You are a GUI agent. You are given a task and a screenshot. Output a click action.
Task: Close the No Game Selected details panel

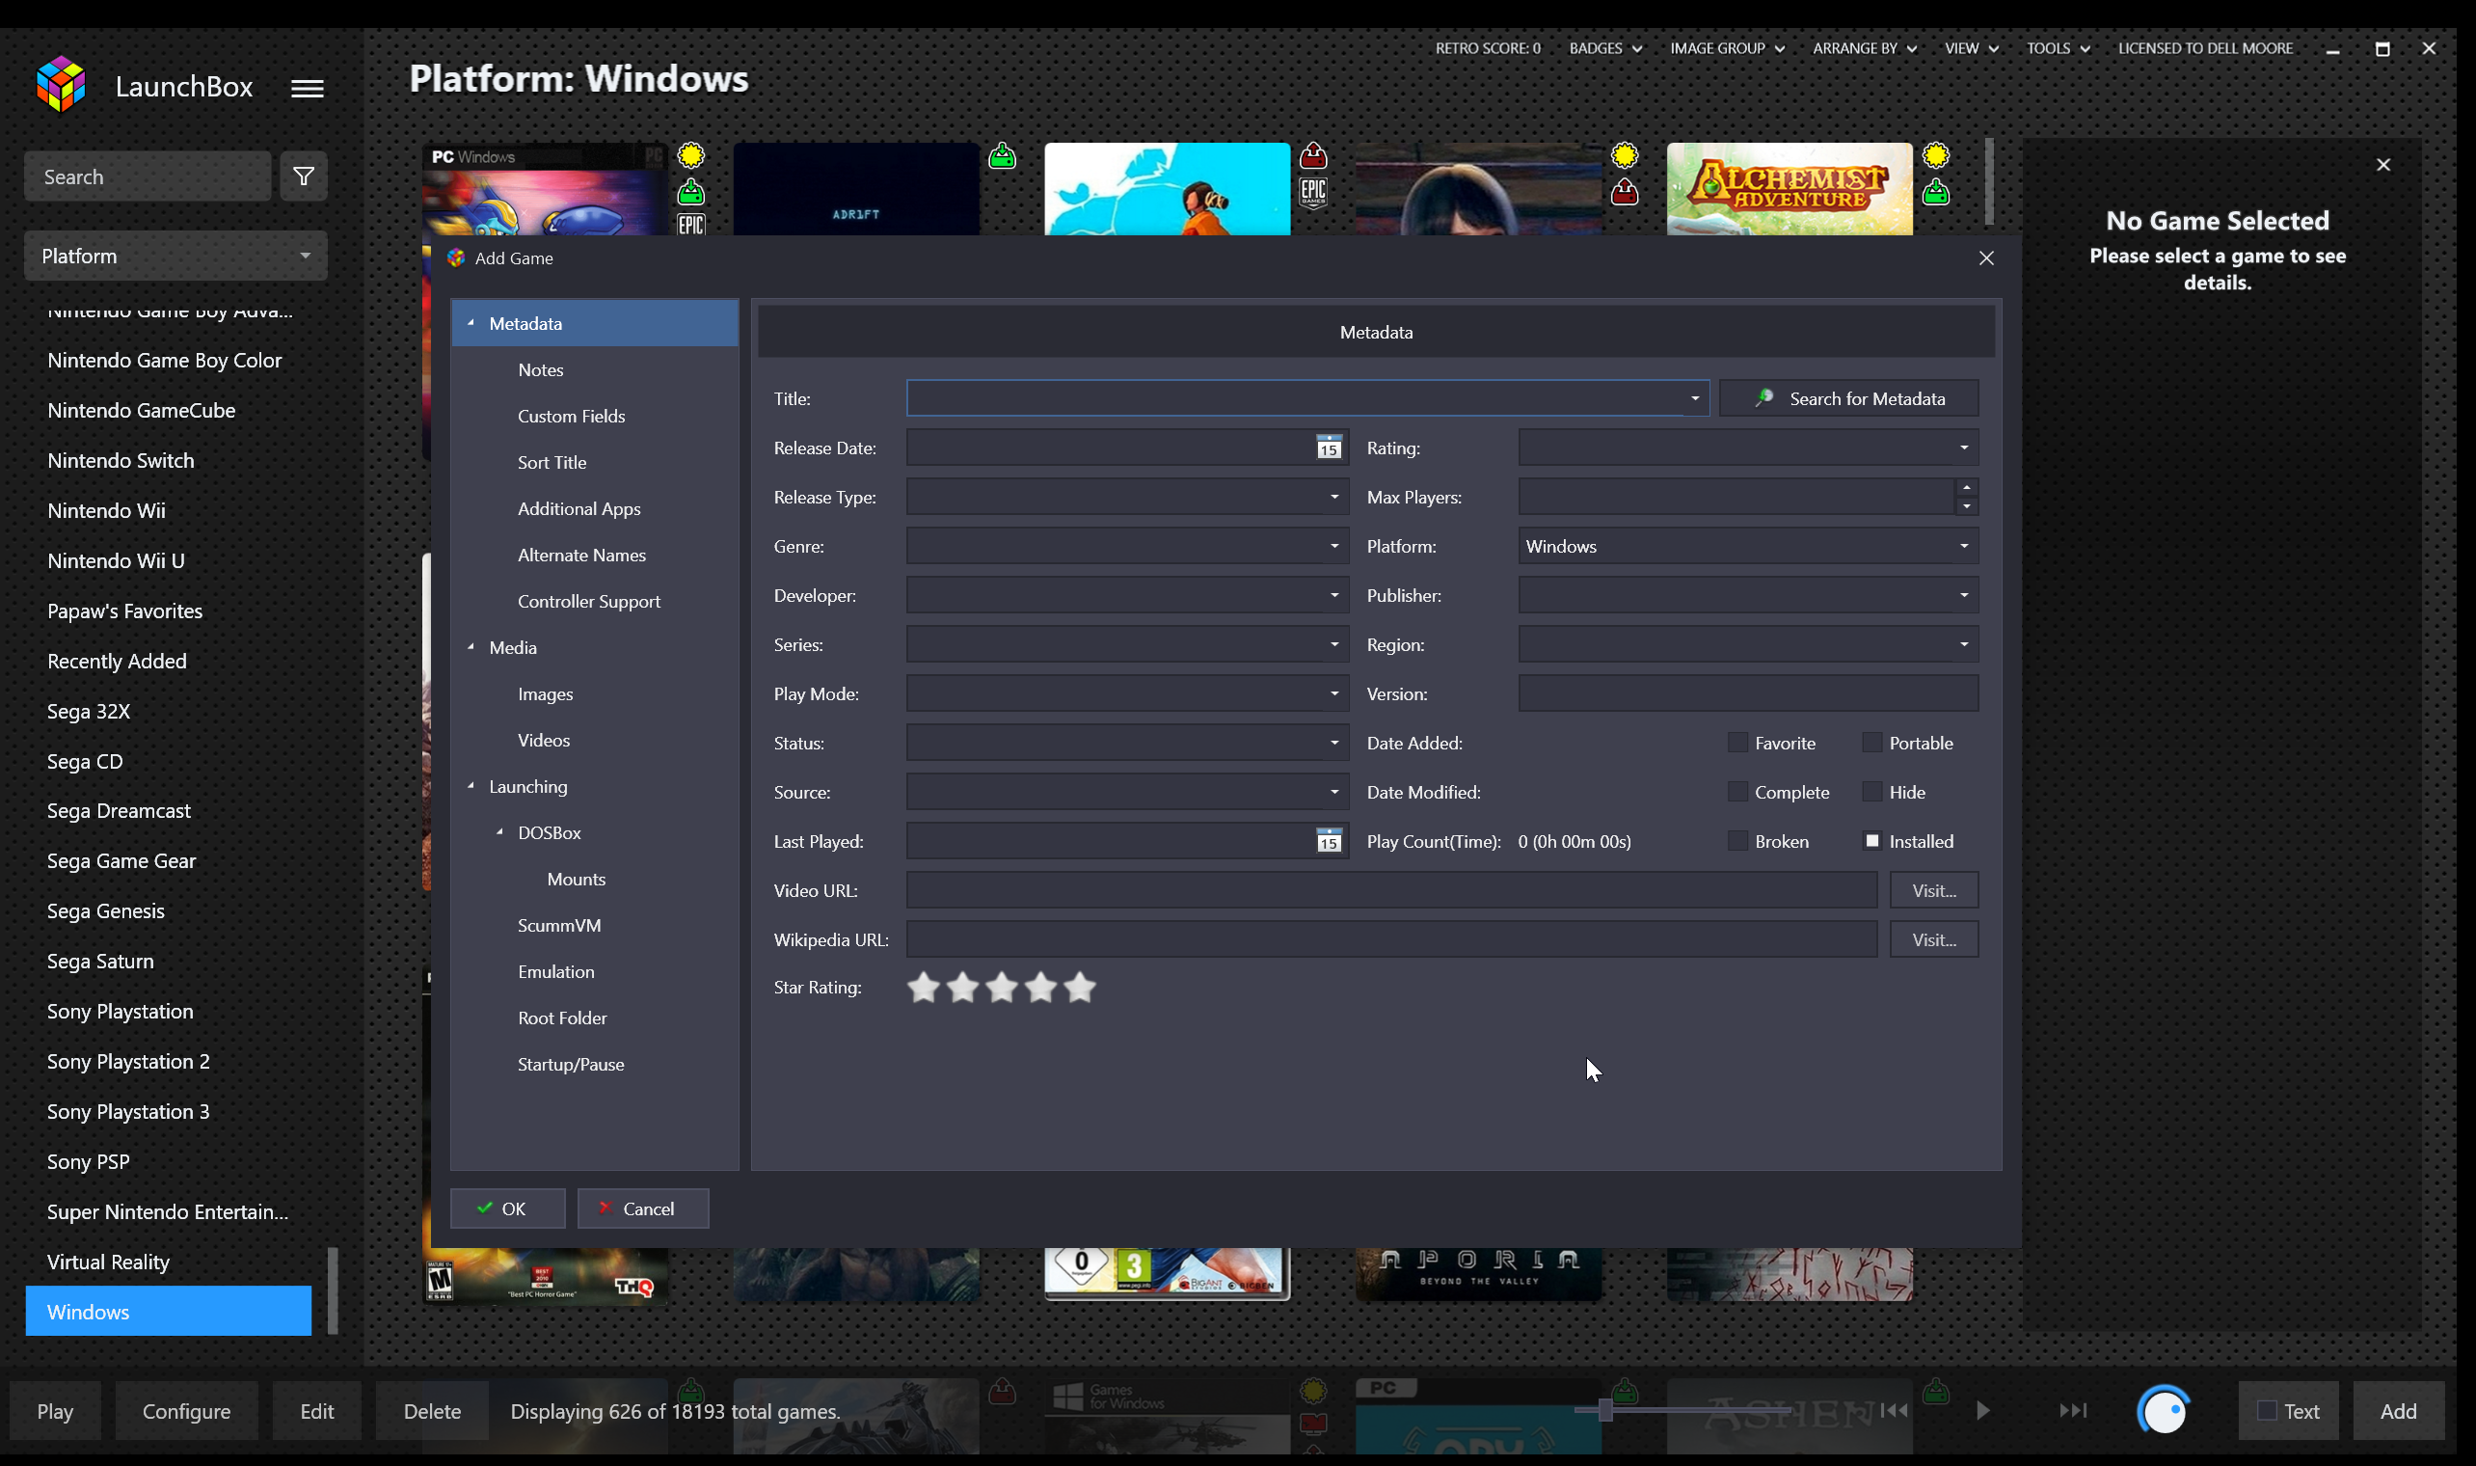pyautogui.click(x=2383, y=165)
